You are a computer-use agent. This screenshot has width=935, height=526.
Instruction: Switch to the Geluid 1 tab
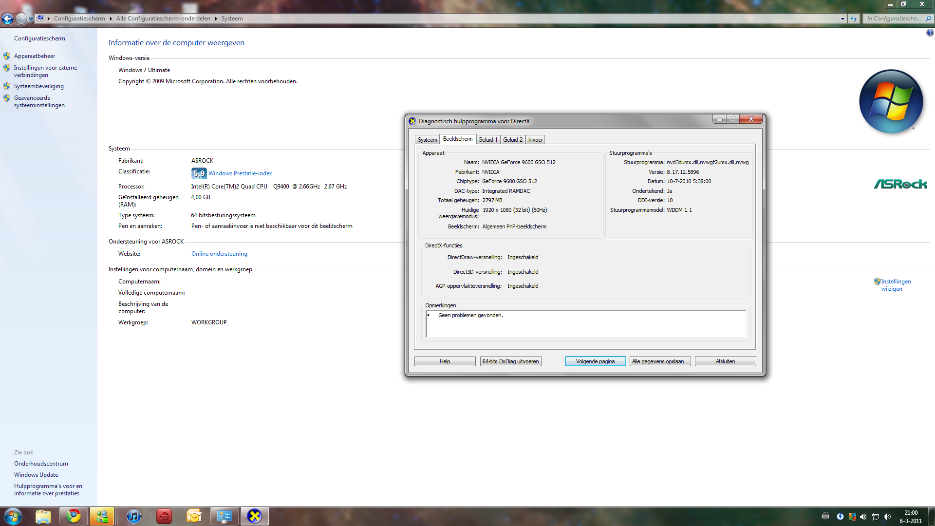click(x=487, y=140)
